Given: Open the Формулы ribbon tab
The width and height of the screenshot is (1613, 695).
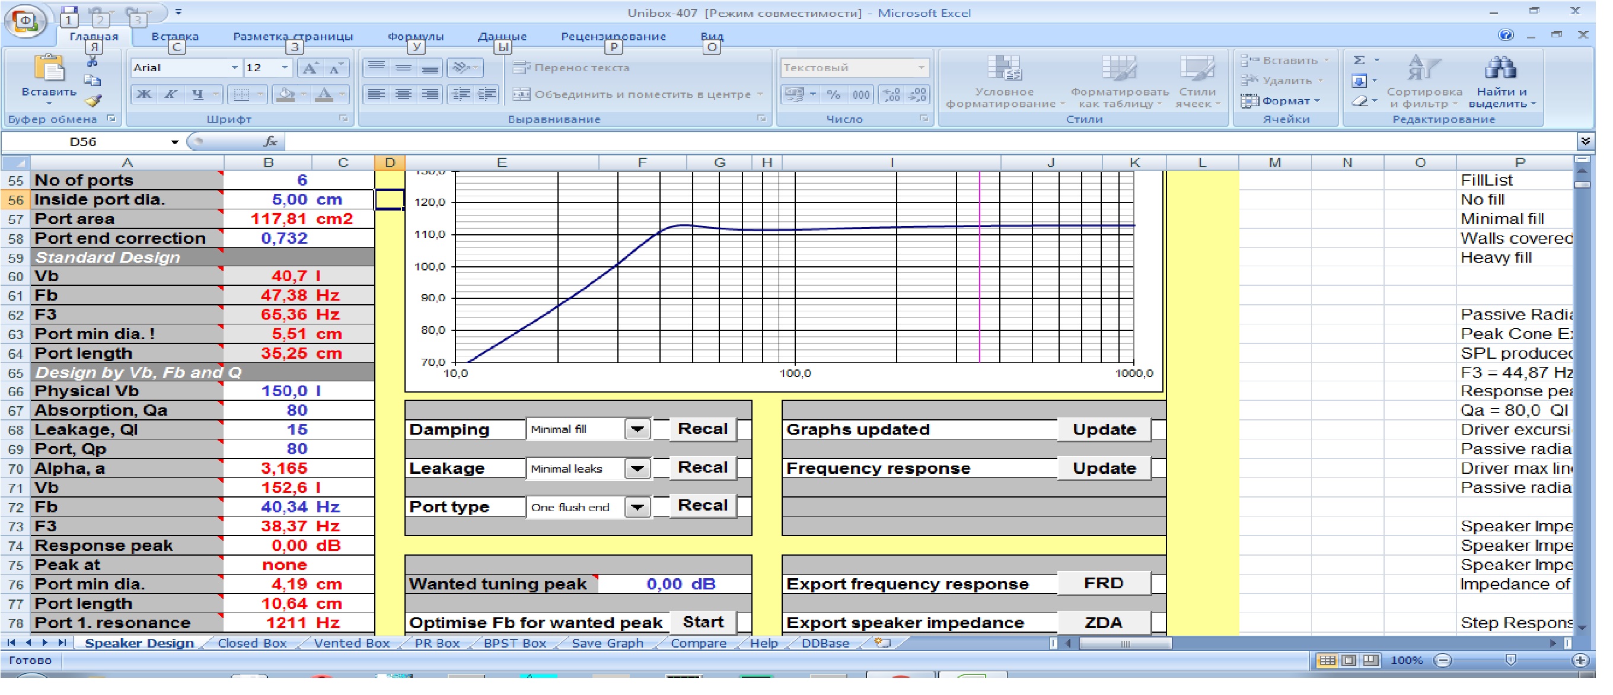Looking at the screenshot, I should [x=415, y=36].
